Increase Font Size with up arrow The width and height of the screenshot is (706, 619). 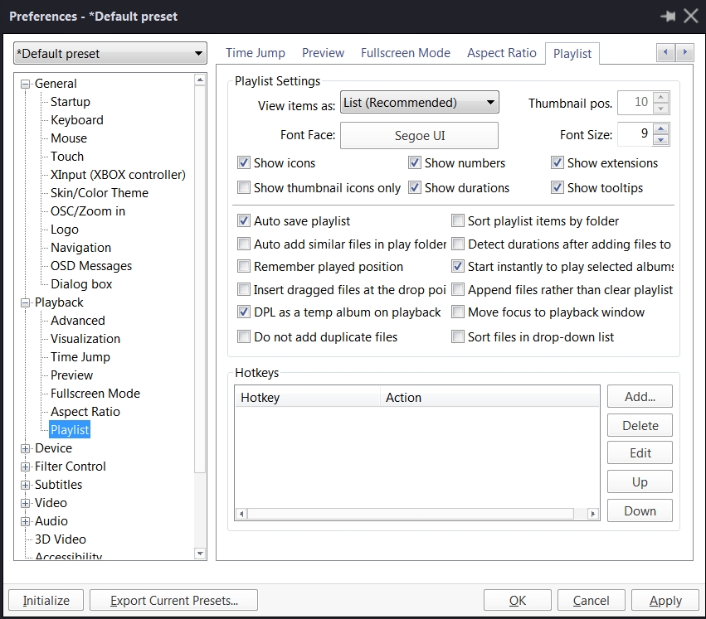pos(660,128)
